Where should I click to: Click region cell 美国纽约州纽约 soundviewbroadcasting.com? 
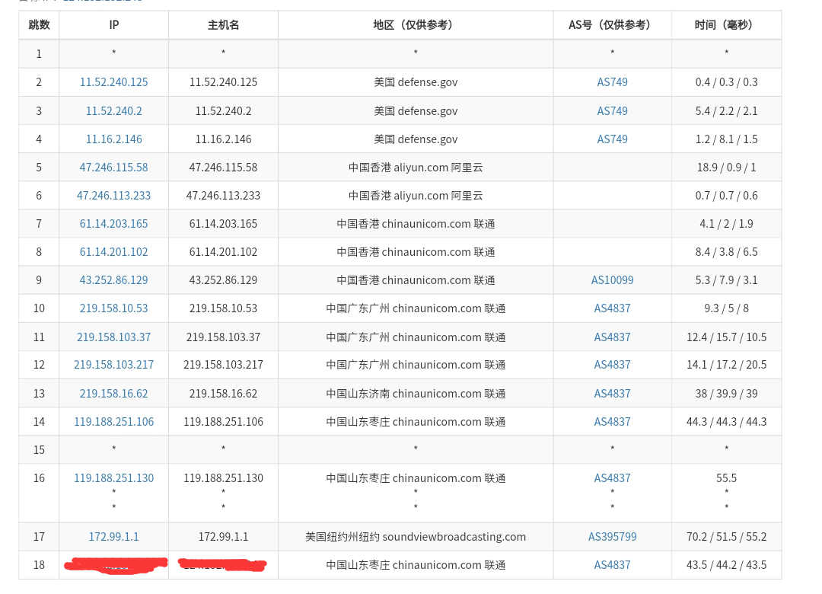[x=416, y=537]
